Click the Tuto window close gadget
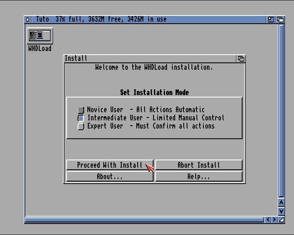Viewport: 294px width, 235px height. pos(28,20)
